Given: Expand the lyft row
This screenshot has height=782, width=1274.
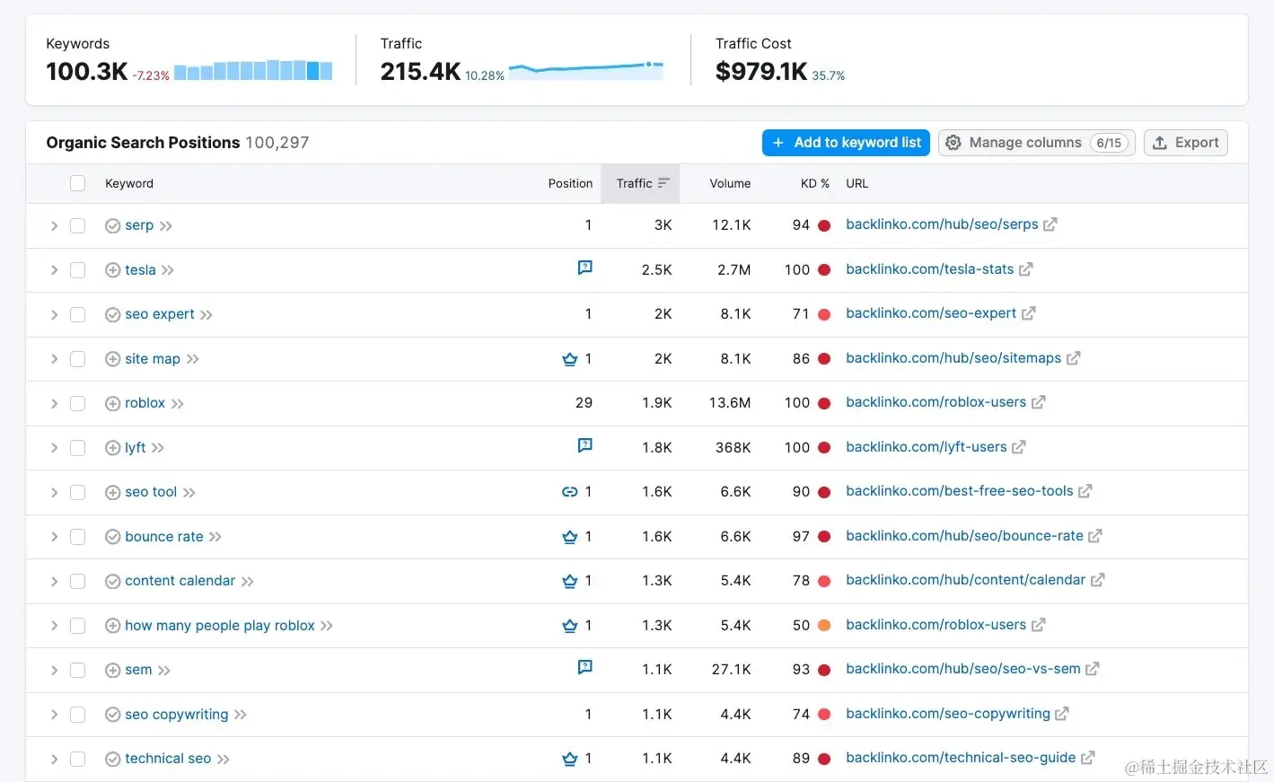Looking at the screenshot, I should click(x=54, y=448).
